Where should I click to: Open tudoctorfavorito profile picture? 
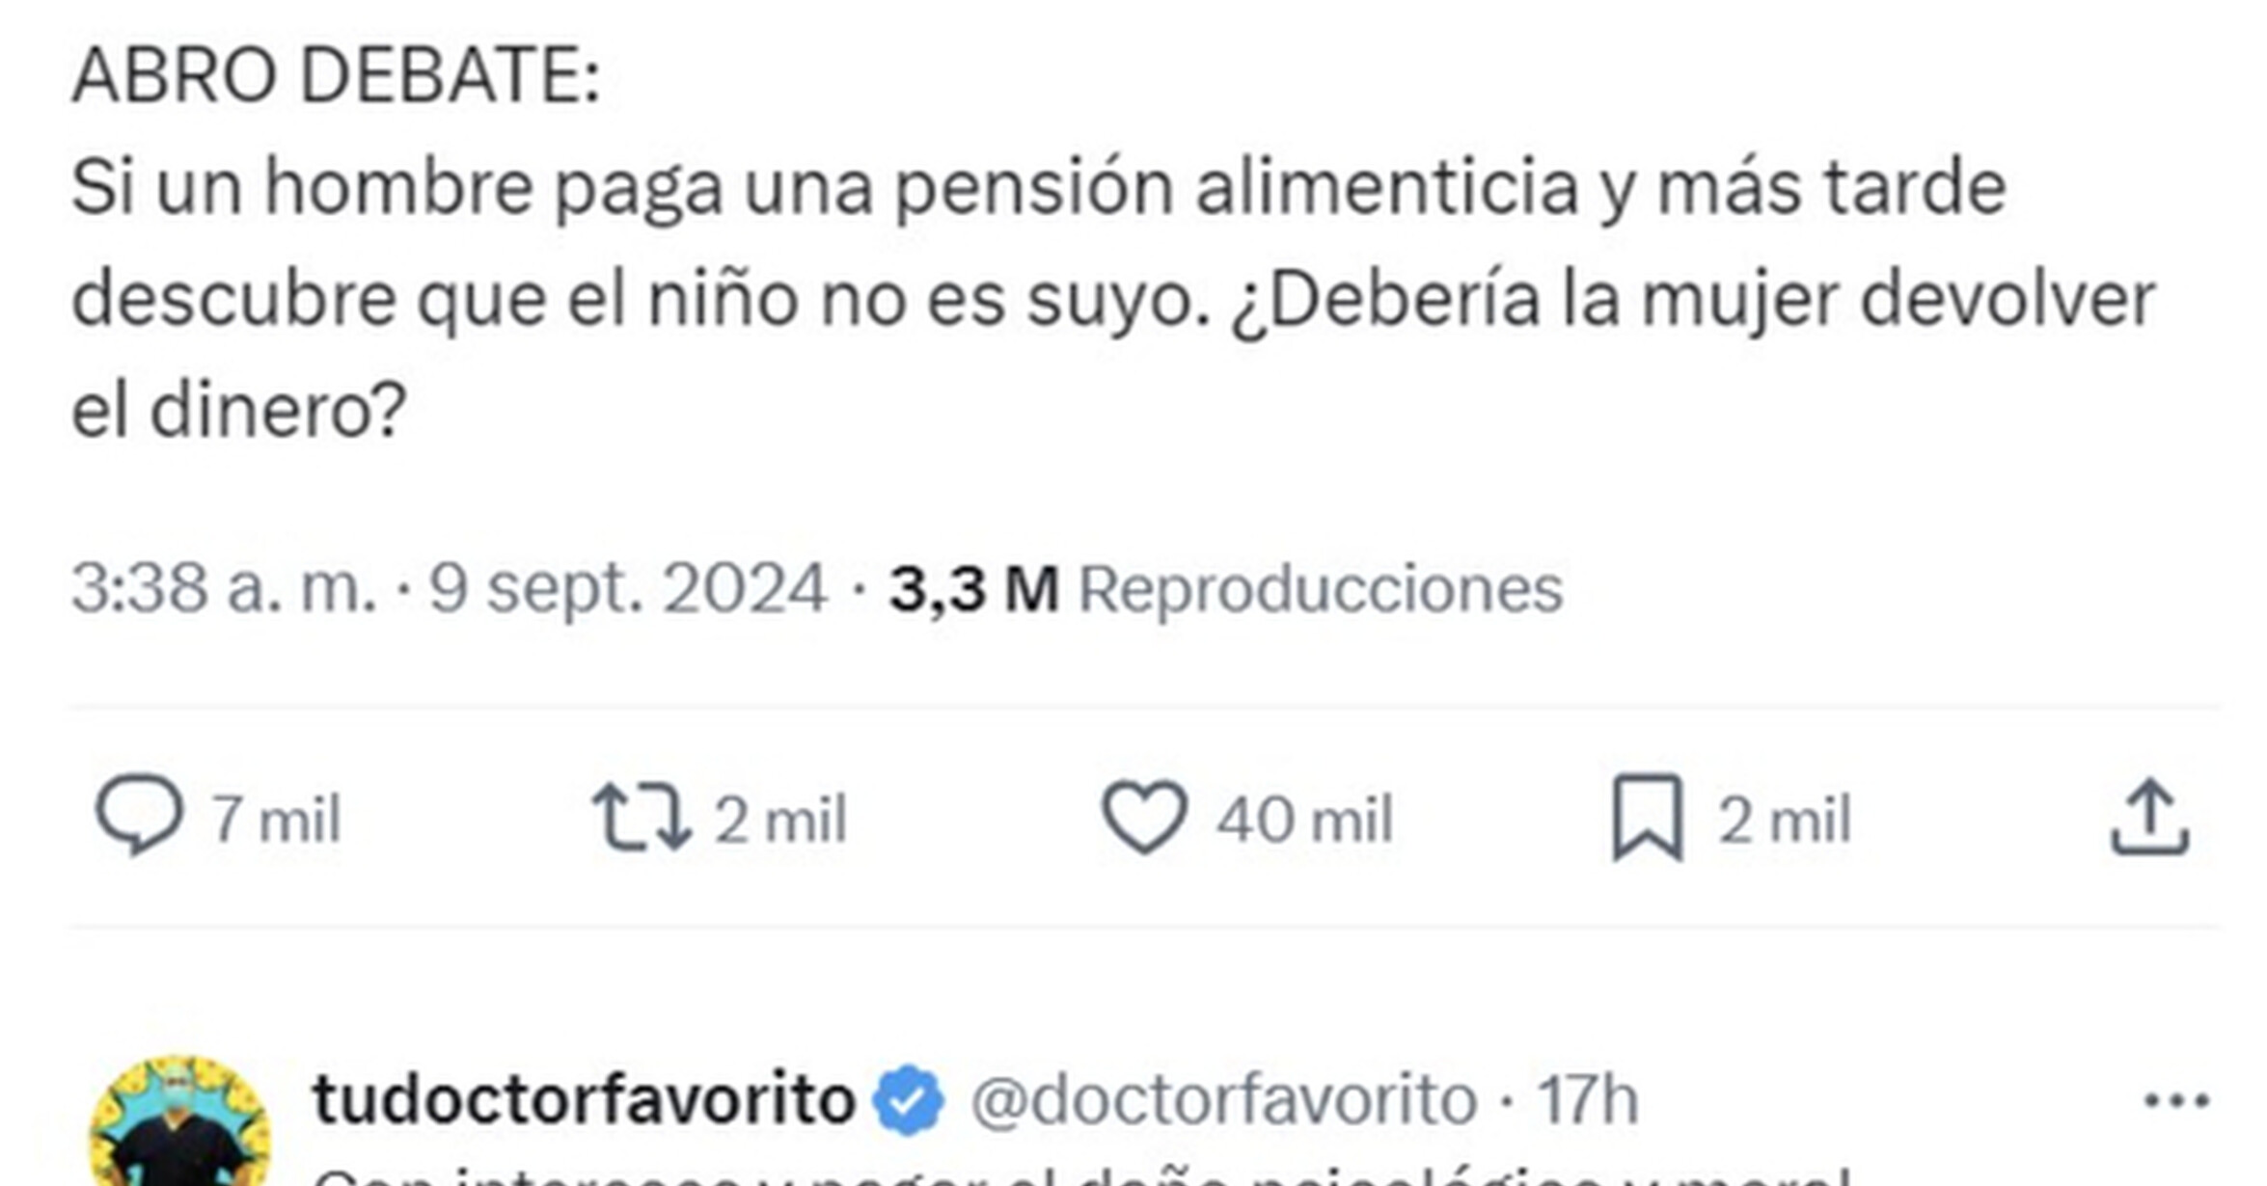click(179, 1121)
